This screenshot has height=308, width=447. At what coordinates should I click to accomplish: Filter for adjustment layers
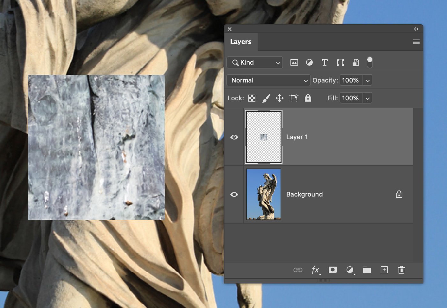pyautogui.click(x=309, y=62)
